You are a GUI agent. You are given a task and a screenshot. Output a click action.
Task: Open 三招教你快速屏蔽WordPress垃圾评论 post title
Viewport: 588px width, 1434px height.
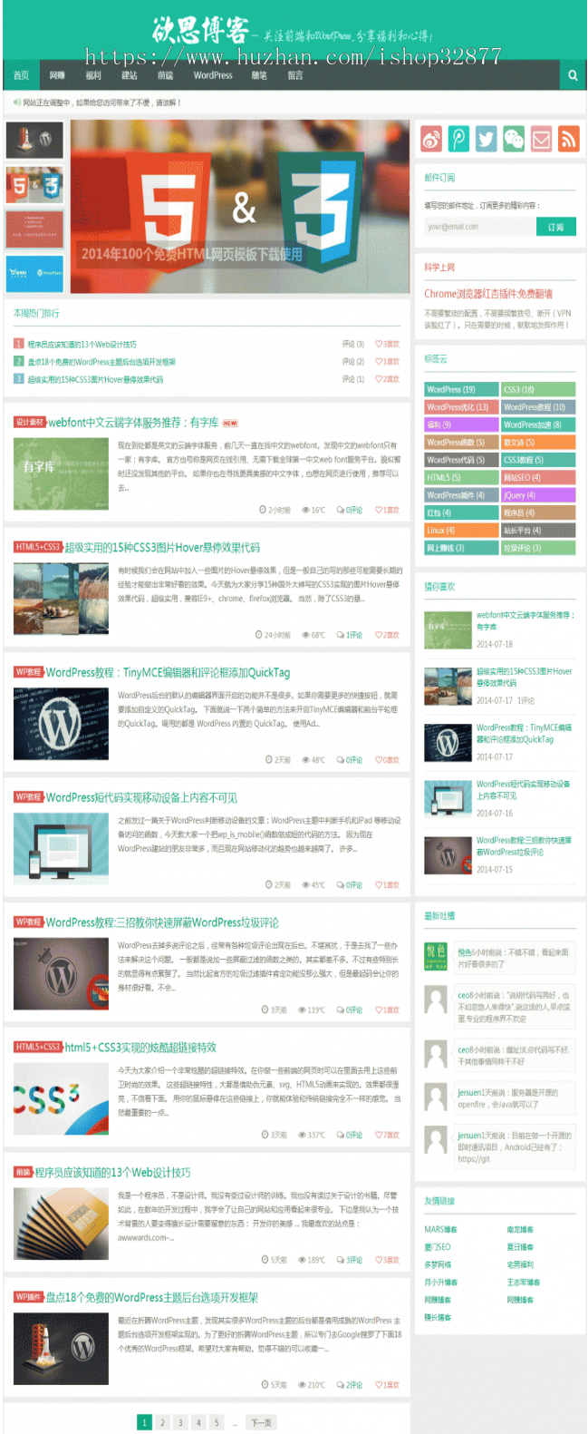[x=162, y=922]
